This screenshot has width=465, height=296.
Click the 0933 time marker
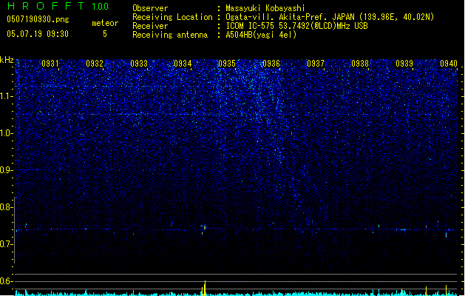click(x=139, y=64)
